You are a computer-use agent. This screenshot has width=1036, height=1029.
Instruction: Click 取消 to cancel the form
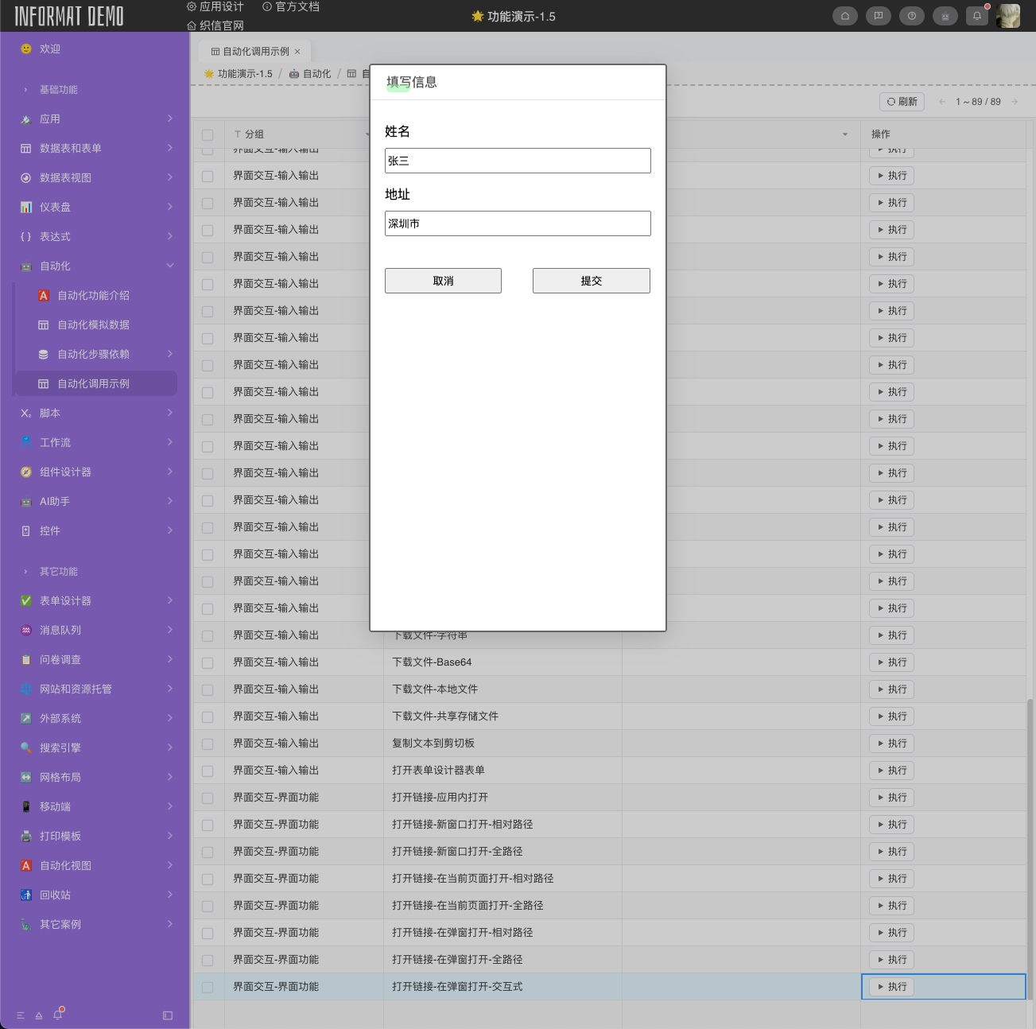point(443,281)
